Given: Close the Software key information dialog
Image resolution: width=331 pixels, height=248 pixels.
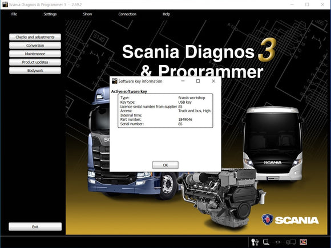Looking at the screenshot, I should 213,81.
